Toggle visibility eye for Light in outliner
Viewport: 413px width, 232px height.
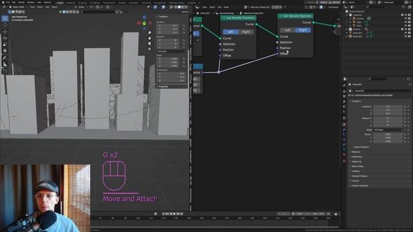coord(406,23)
